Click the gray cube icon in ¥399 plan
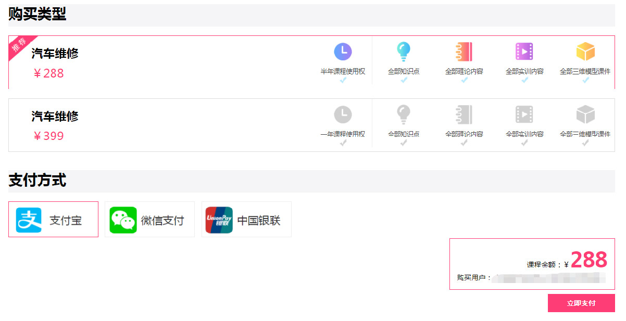This screenshot has height=321, width=626. click(x=585, y=114)
